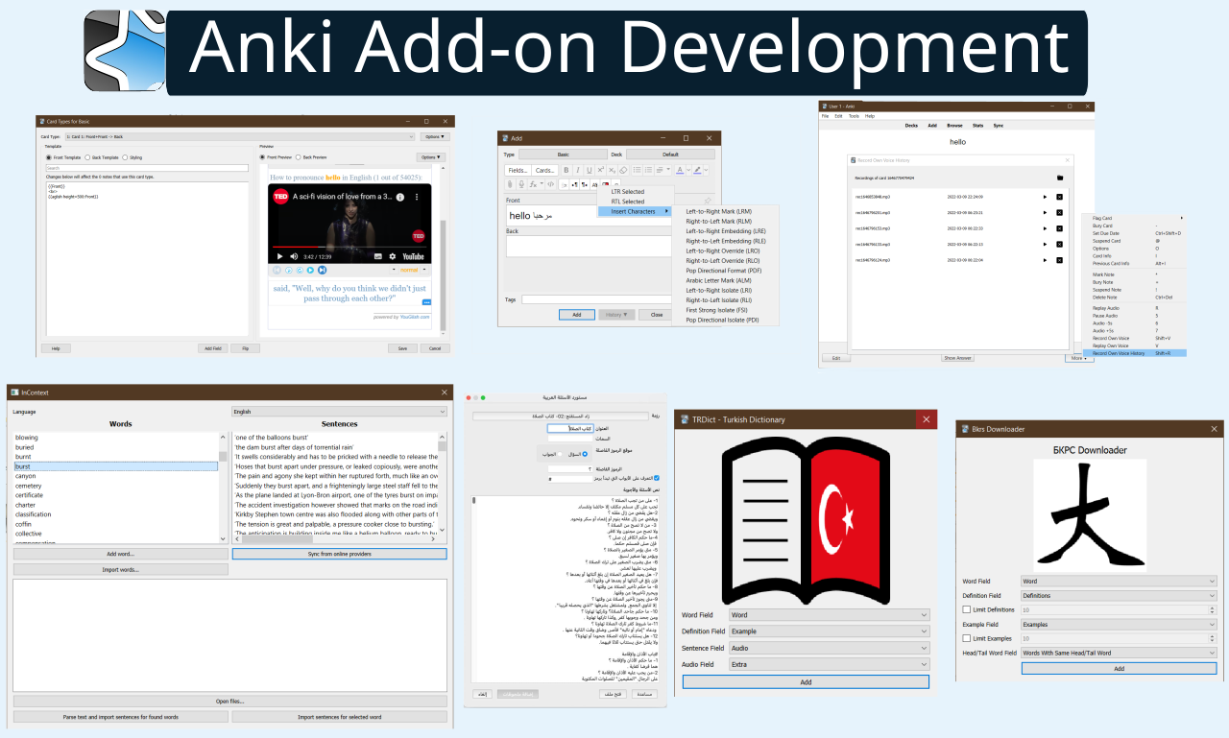Click the YouTube settings gear icon

(x=392, y=257)
